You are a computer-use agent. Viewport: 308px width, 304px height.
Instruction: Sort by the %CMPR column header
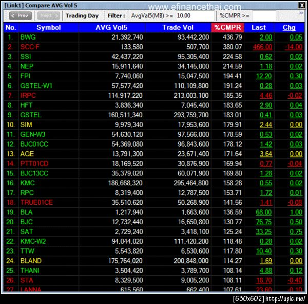227,27
